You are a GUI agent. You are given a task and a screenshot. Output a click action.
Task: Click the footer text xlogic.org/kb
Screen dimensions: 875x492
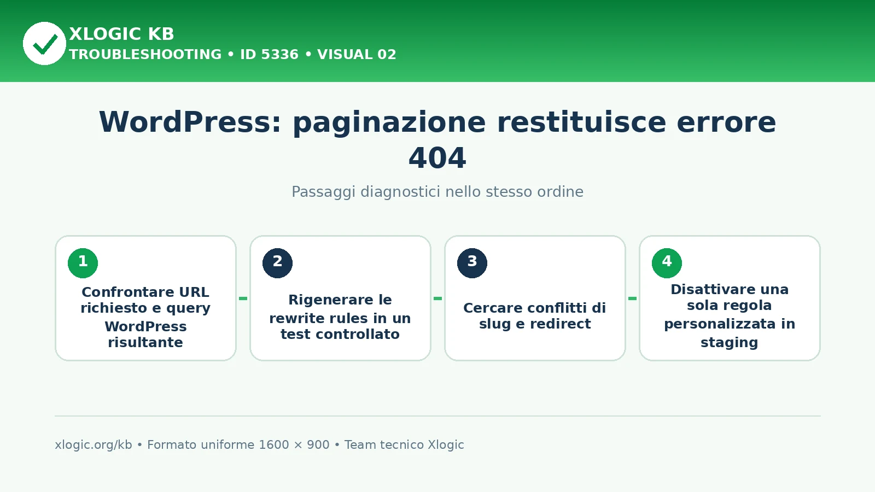tap(94, 445)
